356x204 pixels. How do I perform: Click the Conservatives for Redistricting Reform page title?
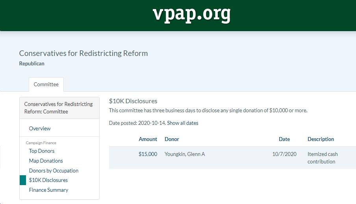tap(83, 53)
